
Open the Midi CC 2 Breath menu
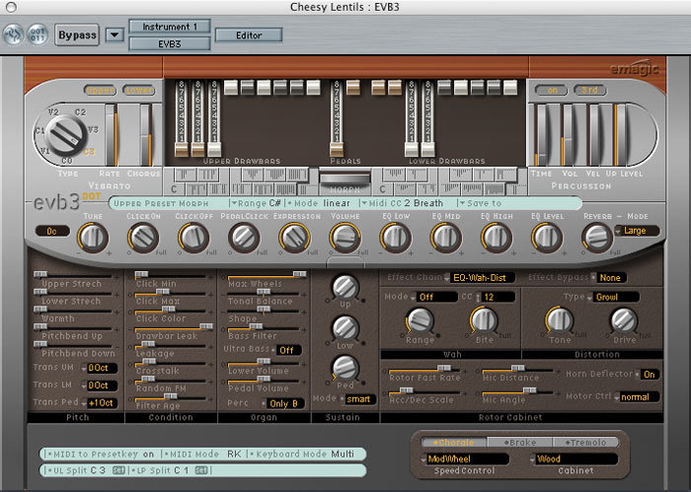(x=402, y=203)
